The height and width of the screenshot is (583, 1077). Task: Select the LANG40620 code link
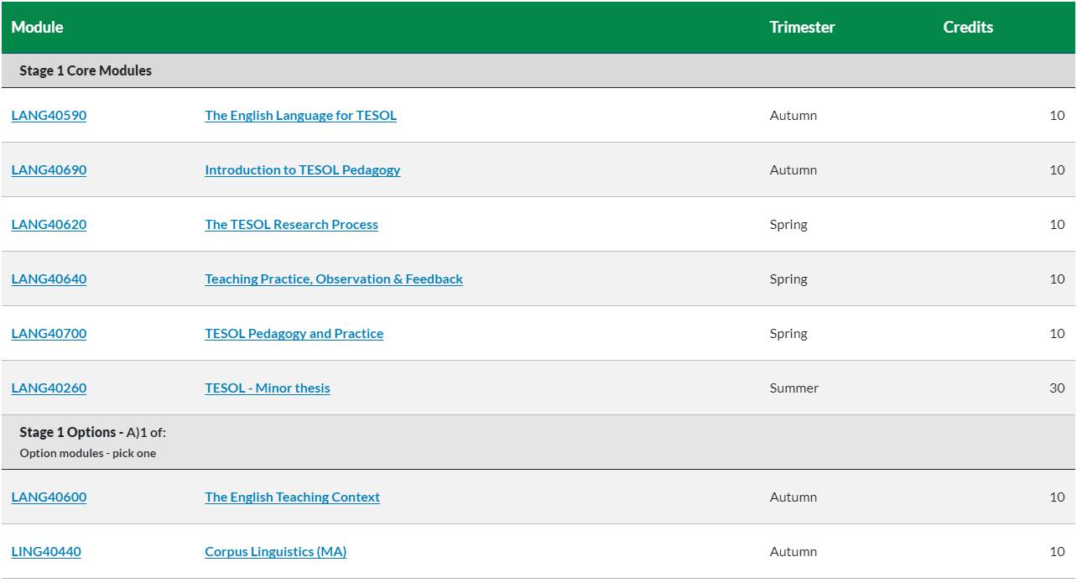(x=49, y=225)
